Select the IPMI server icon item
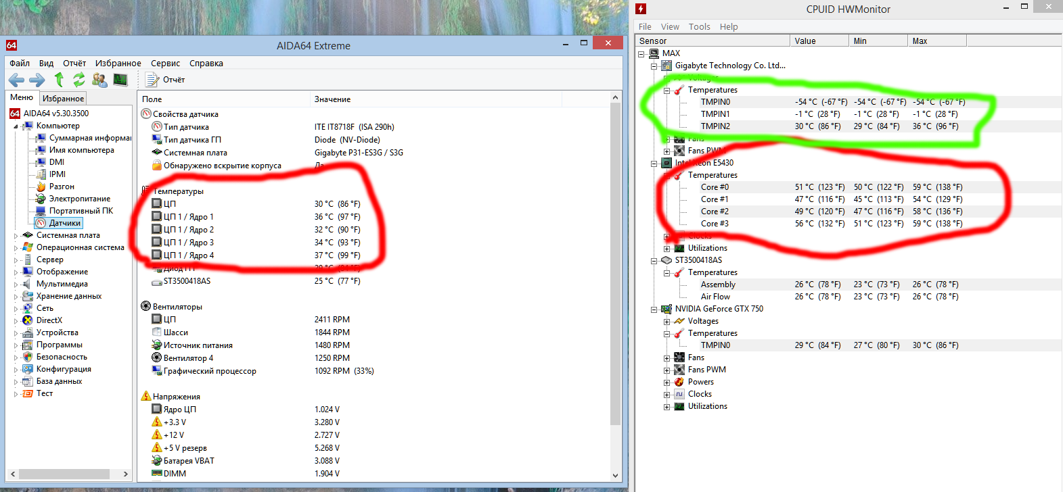Viewport: 1063px width, 492px height. [x=41, y=174]
